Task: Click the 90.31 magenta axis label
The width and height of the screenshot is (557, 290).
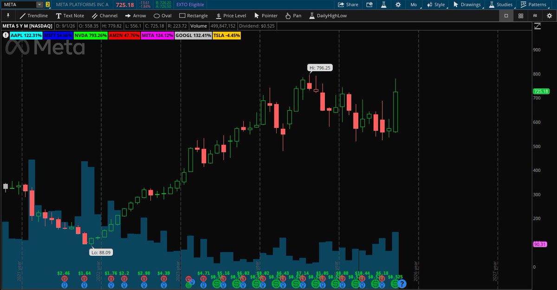Action: click(x=540, y=245)
